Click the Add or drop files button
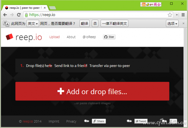The image size is (188, 128). [92, 91]
